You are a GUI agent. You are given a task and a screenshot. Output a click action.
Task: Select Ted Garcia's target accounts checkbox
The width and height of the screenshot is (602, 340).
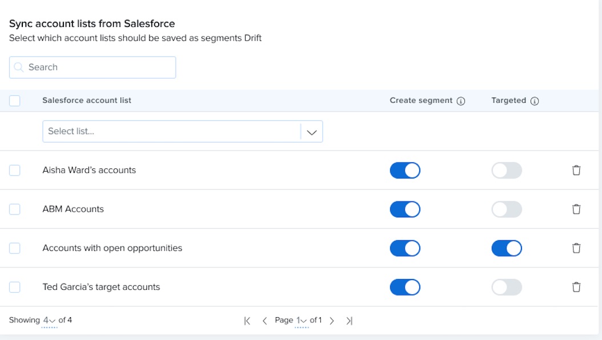click(15, 287)
